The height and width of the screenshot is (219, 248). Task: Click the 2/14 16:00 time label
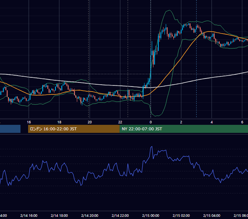tap(29, 215)
